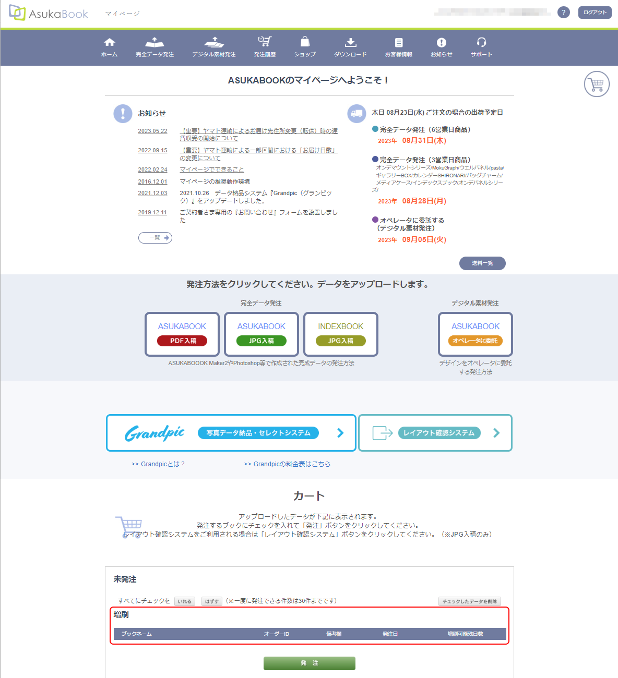Open マイページでできること link

pyautogui.click(x=211, y=169)
